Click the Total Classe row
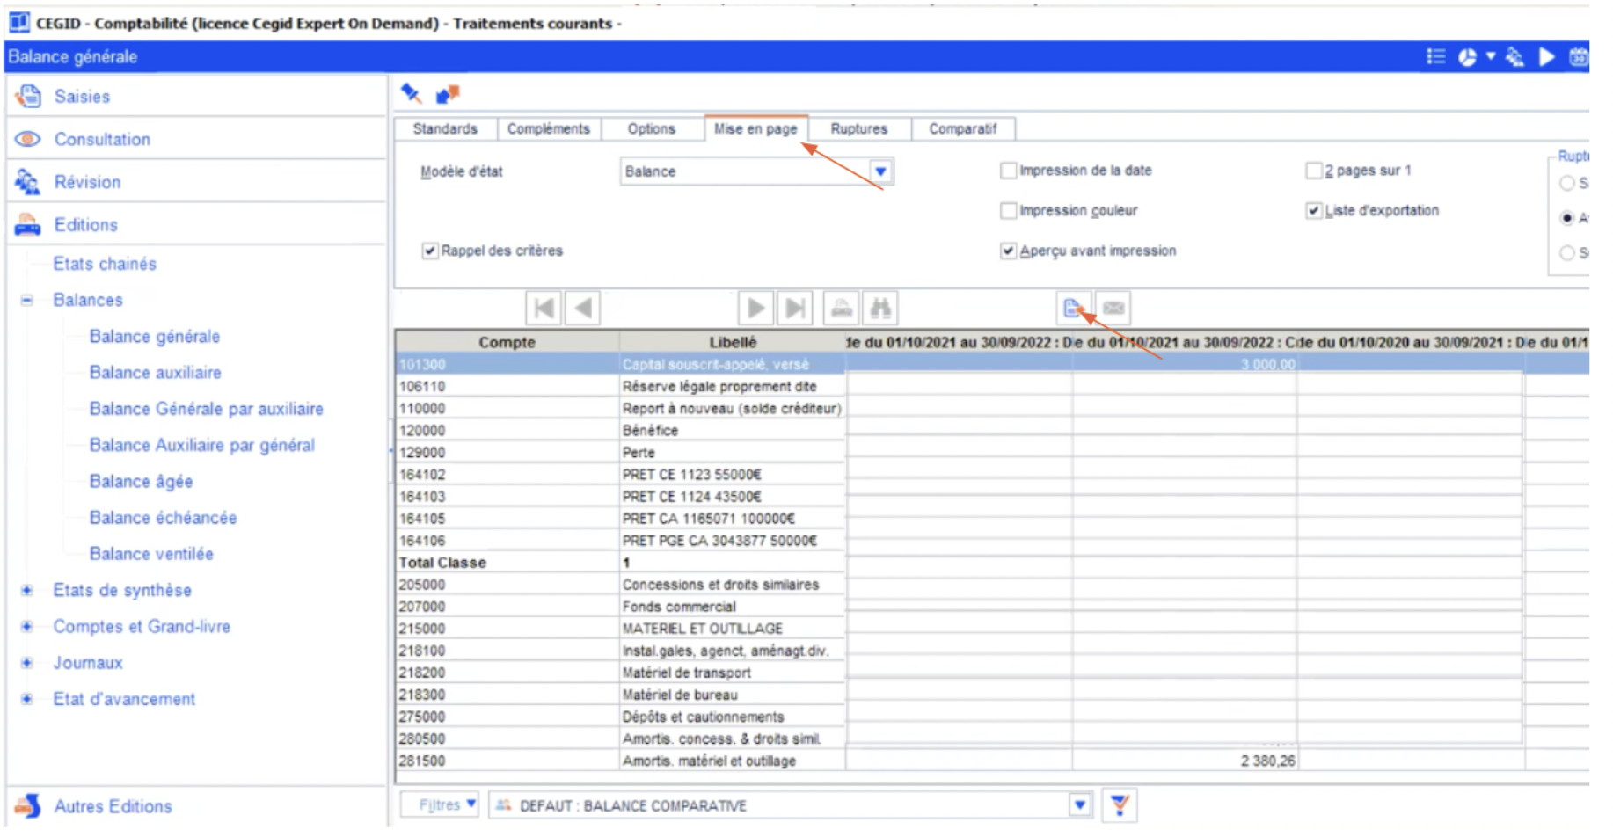This screenshot has height=837, width=1613. pos(992,563)
